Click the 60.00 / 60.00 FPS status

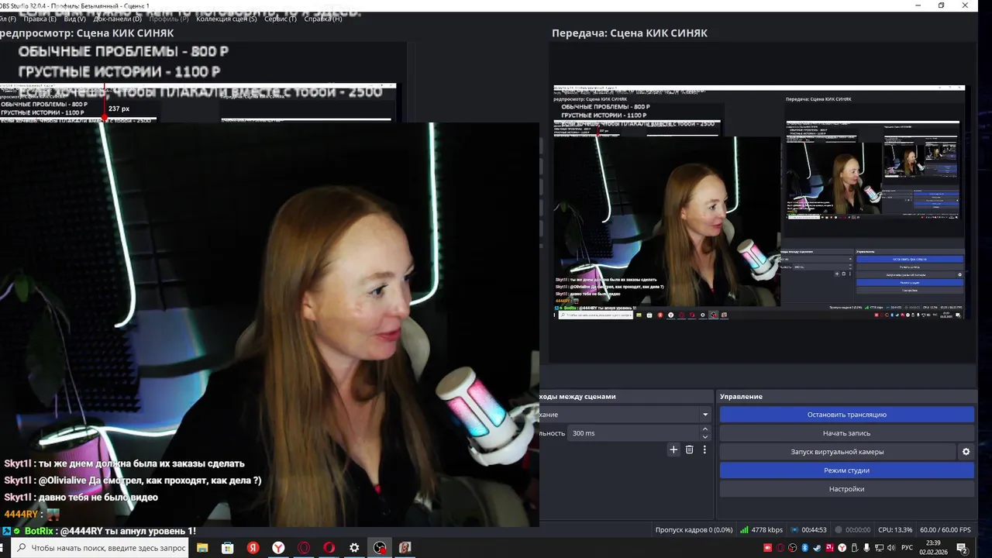944,530
